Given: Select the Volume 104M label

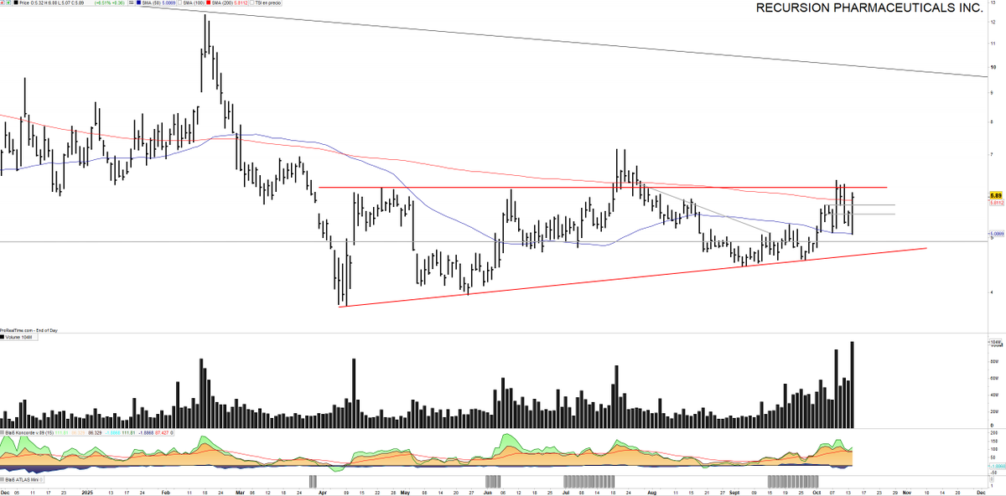Looking at the screenshot, I should 18,337.
